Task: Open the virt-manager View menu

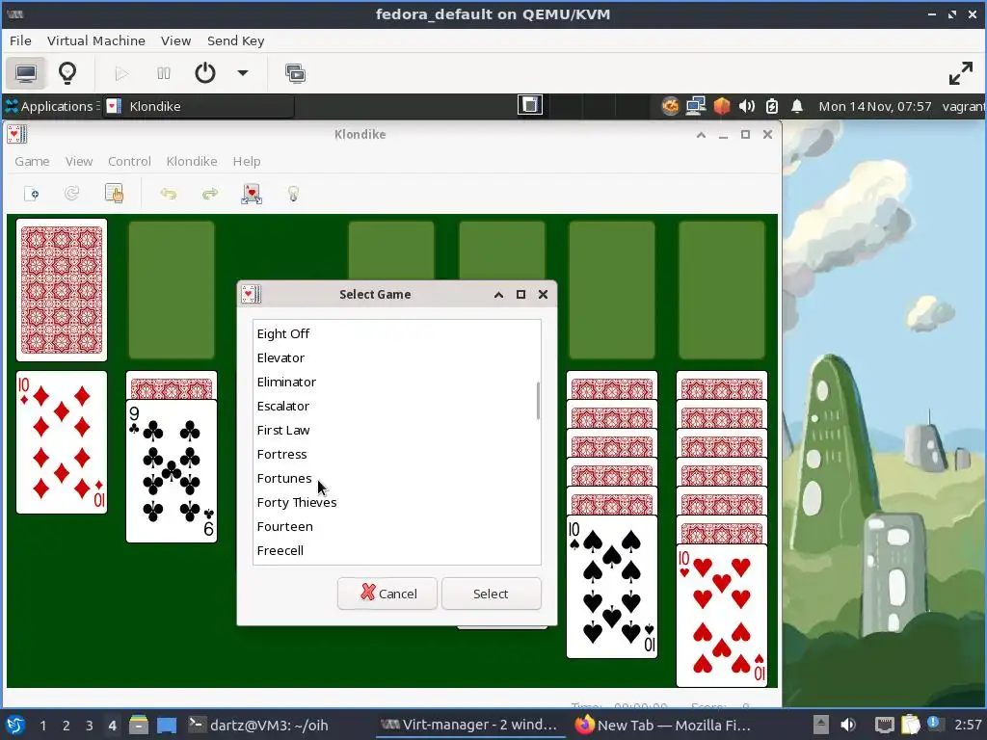Action: pyautogui.click(x=175, y=40)
